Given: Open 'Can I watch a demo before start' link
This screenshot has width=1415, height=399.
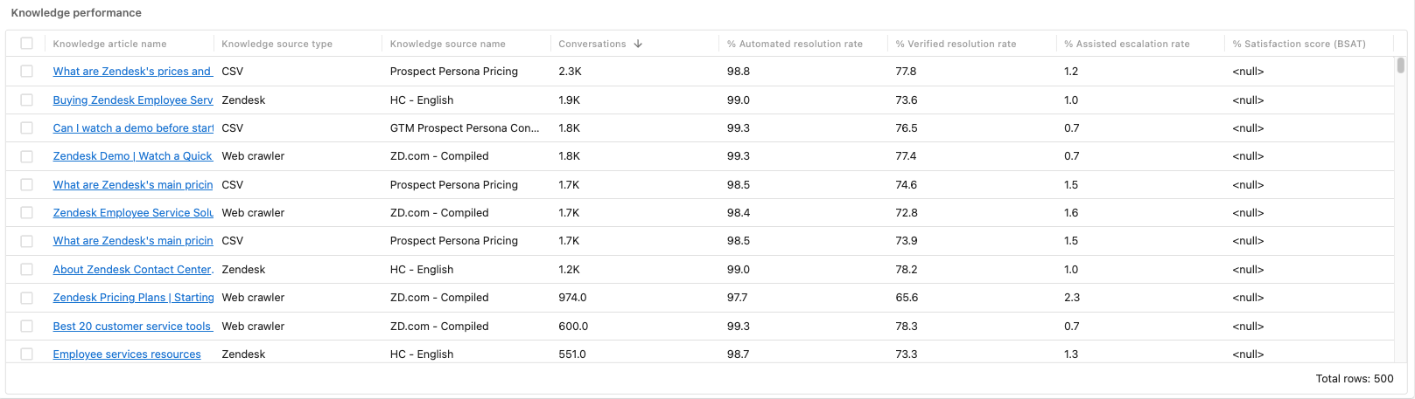Looking at the screenshot, I should 133,128.
